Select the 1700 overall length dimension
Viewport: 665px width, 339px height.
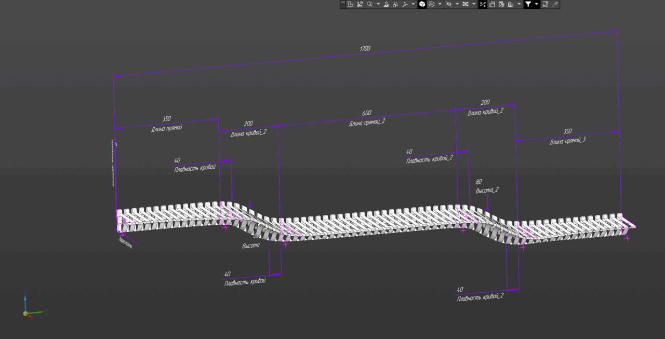(x=365, y=49)
